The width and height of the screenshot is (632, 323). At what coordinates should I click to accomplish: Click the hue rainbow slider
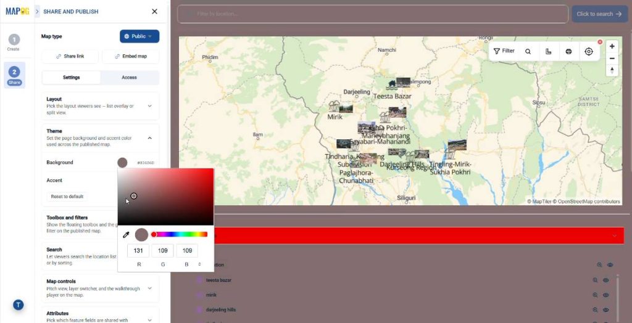pos(180,234)
